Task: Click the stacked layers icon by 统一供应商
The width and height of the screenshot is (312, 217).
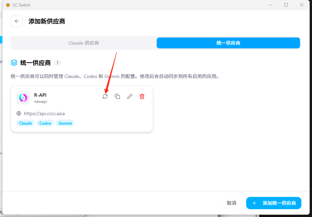Action: (x=14, y=63)
